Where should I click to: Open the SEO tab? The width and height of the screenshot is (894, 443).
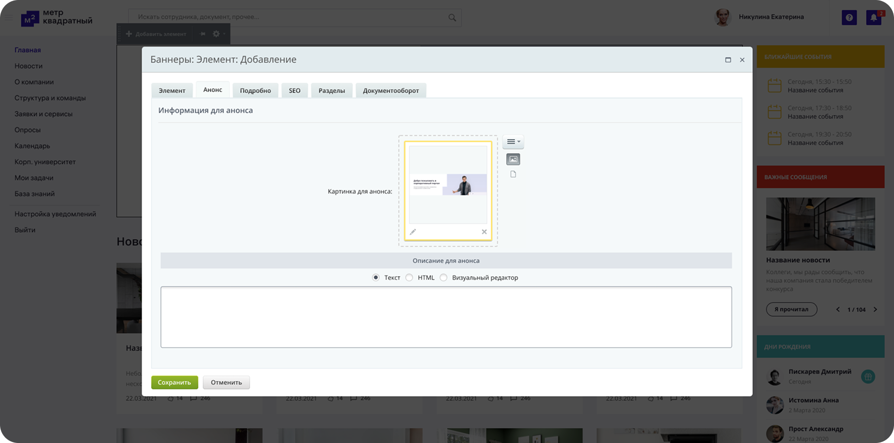294,90
